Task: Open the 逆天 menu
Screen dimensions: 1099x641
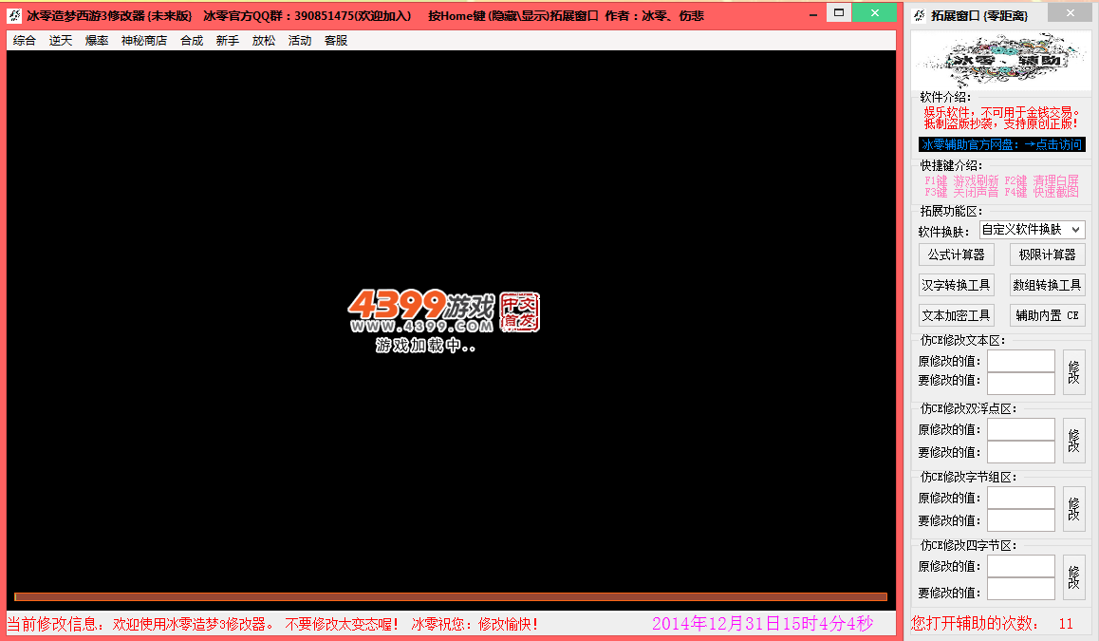Action: pyautogui.click(x=61, y=41)
